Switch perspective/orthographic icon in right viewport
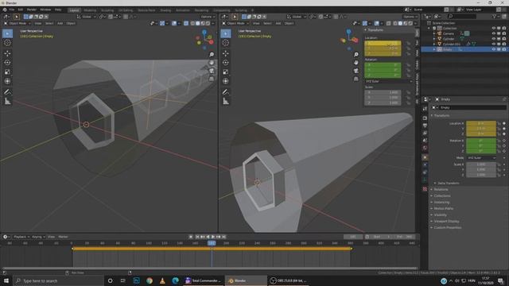Viewport: 509px width, 286px height. pyautogui.click(x=356, y=79)
